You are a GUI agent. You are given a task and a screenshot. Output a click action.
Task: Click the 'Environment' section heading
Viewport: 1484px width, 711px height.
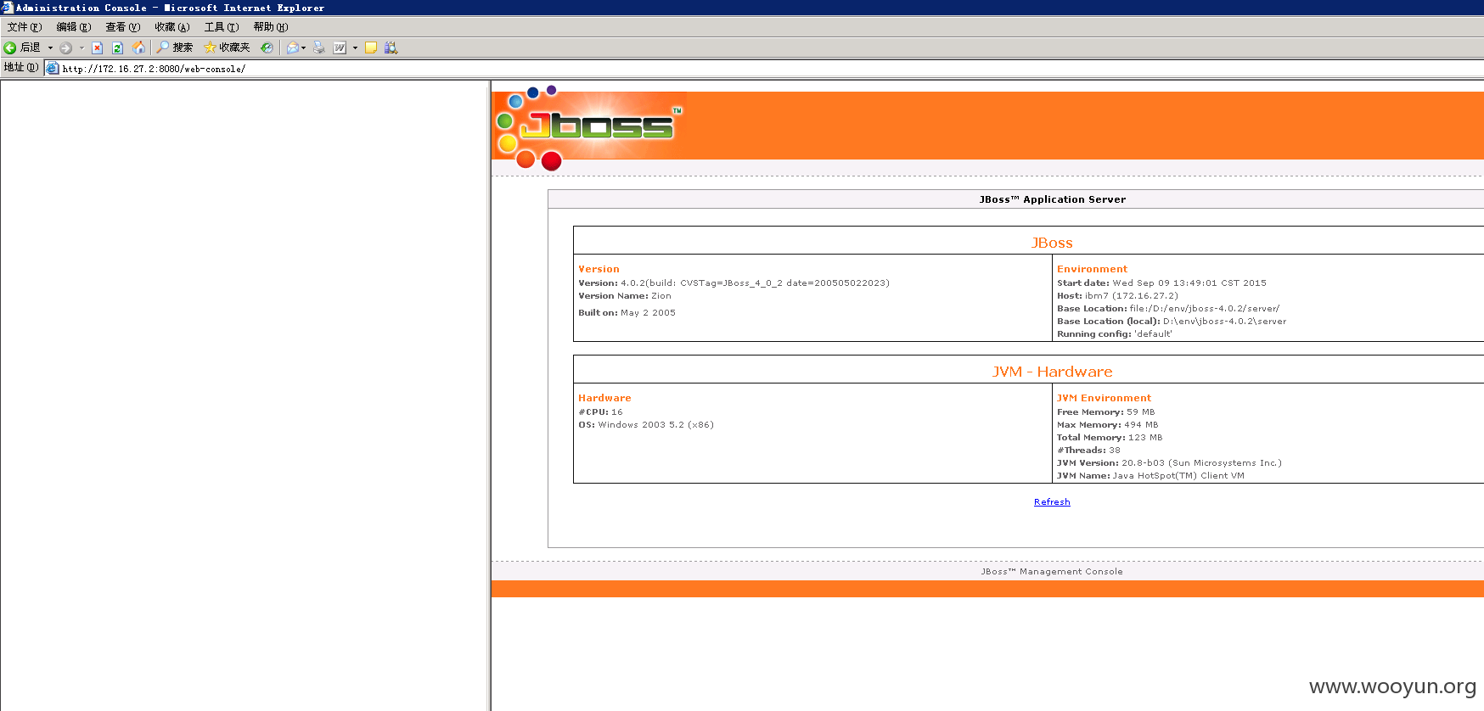coord(1092,269)
